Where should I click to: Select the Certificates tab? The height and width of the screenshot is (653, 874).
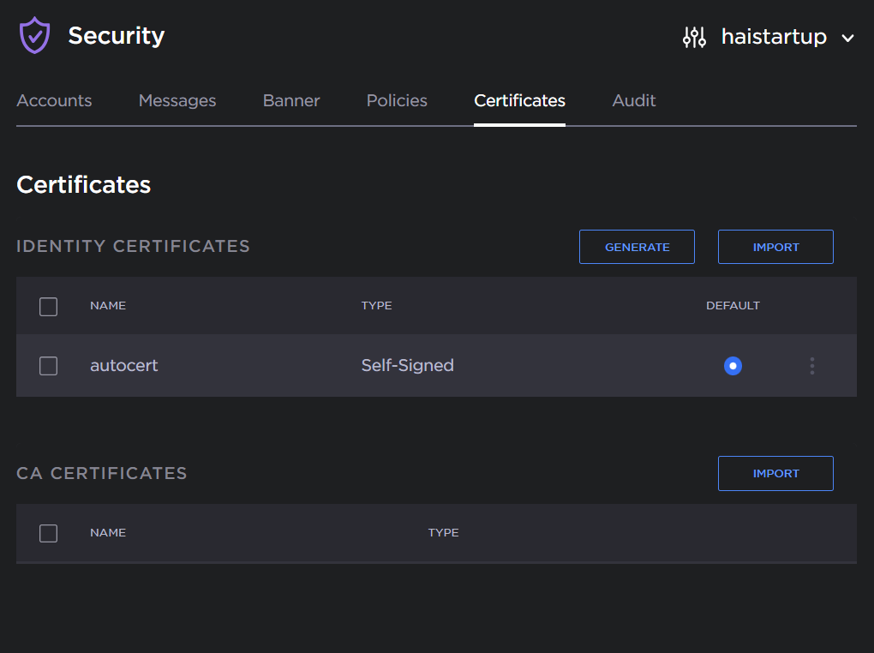point(519,100)
